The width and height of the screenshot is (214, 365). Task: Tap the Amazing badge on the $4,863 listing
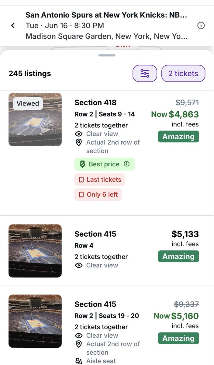(178, 137)
